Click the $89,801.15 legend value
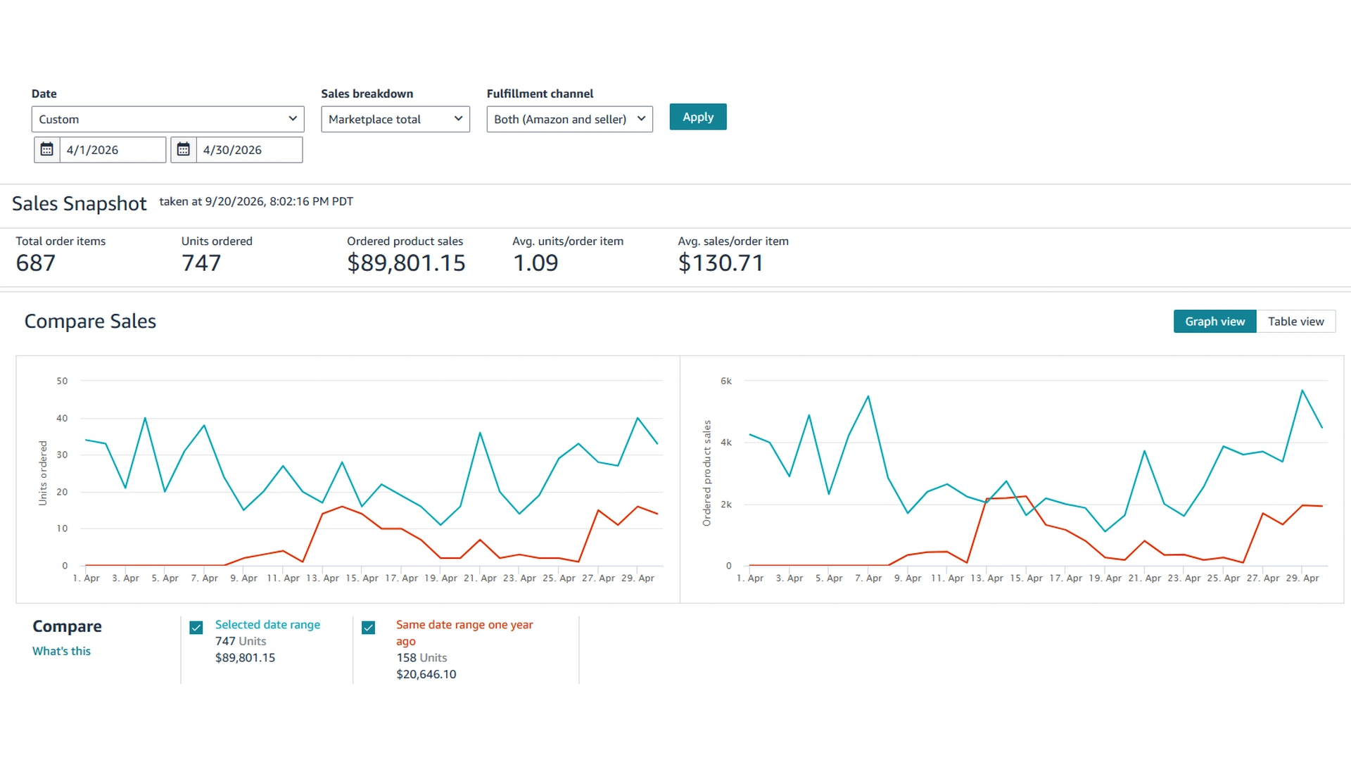Screen dimensions: 1351x760 tap(245, 658)
